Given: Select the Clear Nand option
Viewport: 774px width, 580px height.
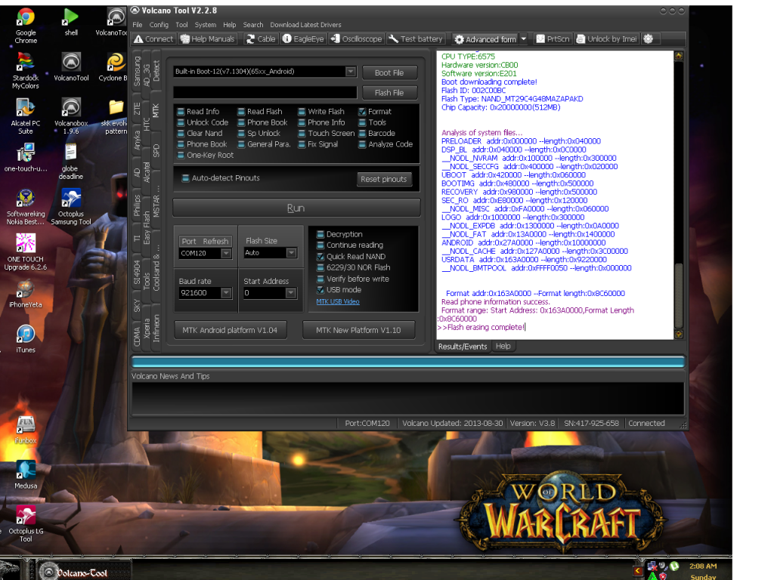Looking at the screenshot, I should [200, 133].
